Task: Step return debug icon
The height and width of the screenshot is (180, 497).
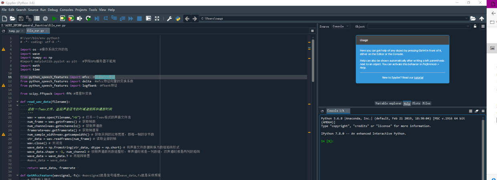Action: coord(122,18)
